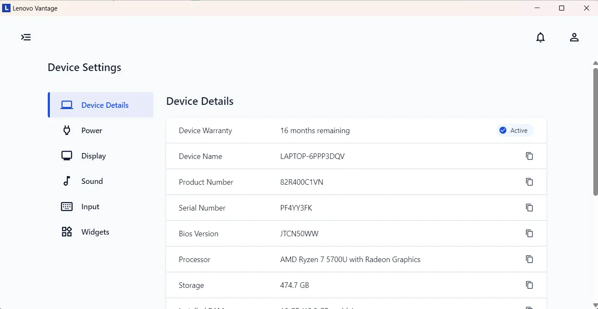The width and height of the screenshot is (598, 309).
Task: Copy the Device Name value
Action: pos(529,156)
